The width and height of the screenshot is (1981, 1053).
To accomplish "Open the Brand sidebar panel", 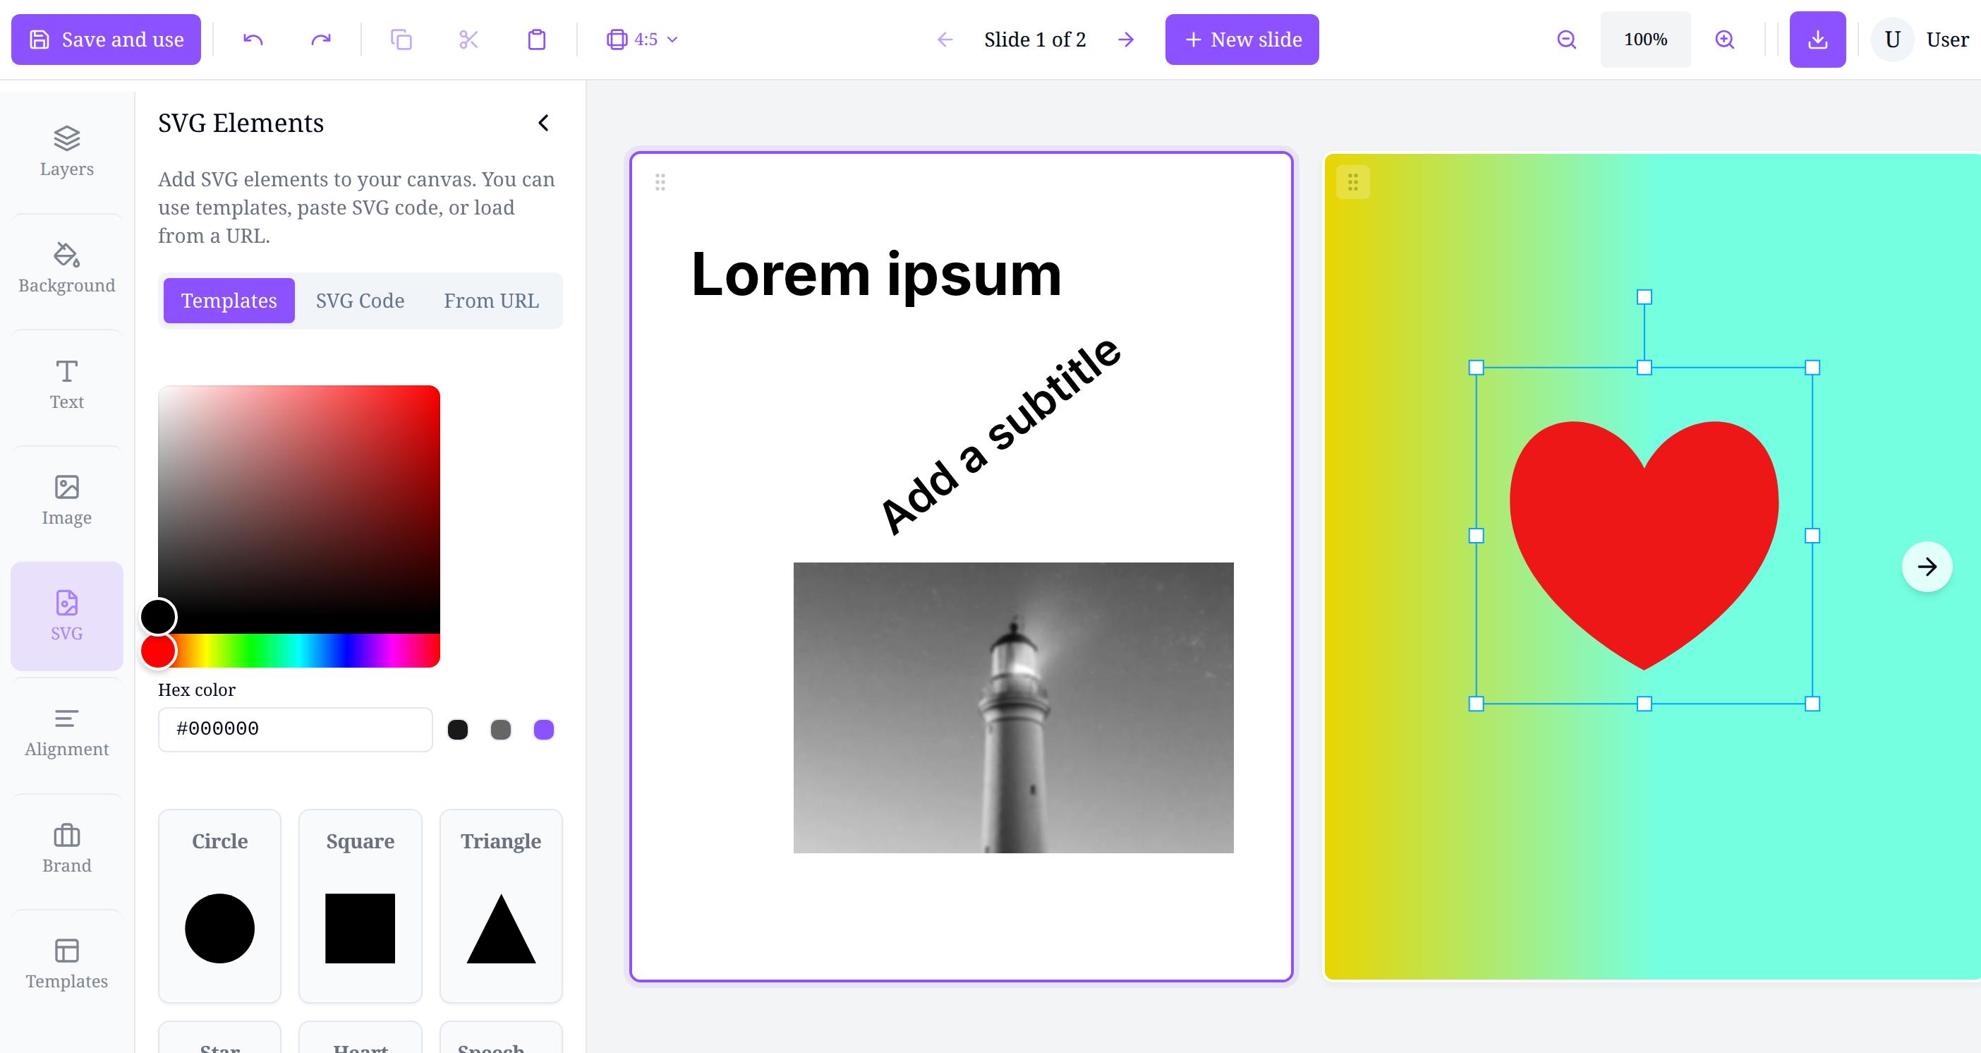I will click(x=67, y=849).
